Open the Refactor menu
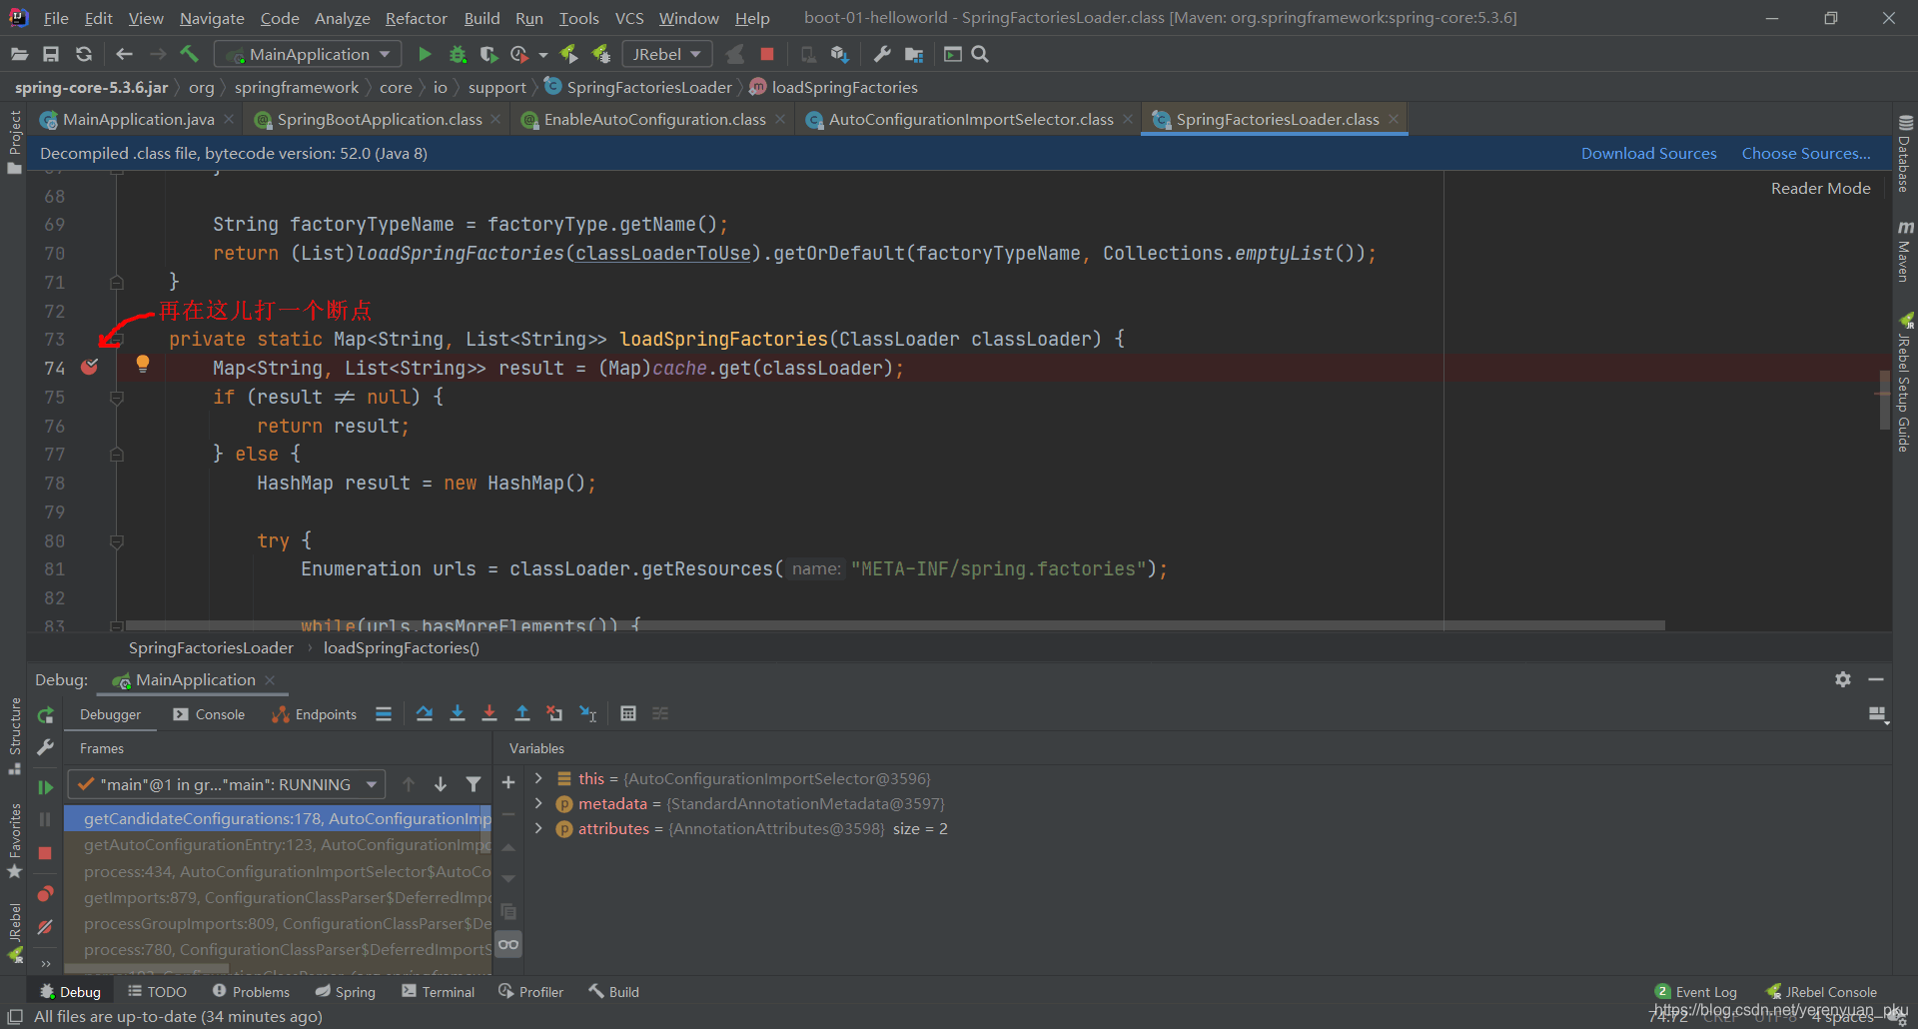The height and width of the screenshot is (1029, 1918). point(417,18)
